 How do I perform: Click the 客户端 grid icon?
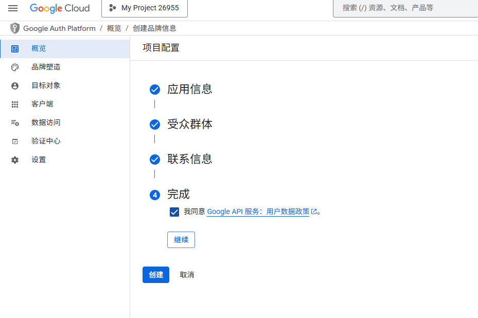point(15,104)
